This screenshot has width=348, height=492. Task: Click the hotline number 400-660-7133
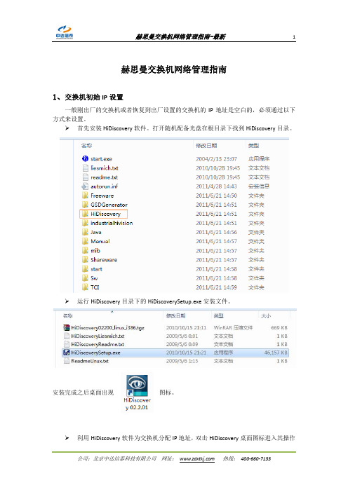point(255,459)
